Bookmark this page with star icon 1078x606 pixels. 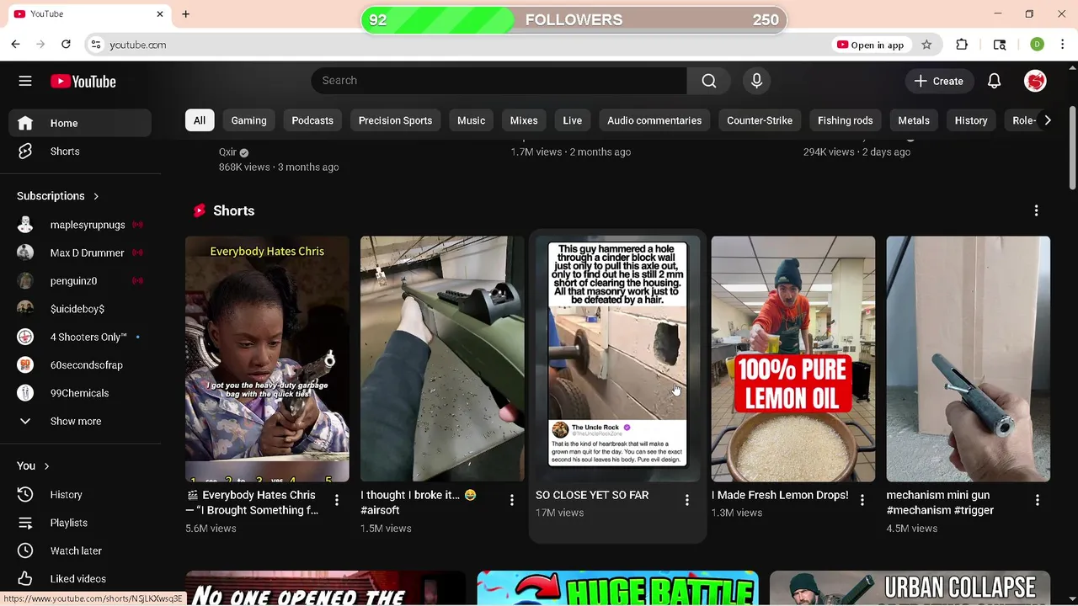coord(926,45)
